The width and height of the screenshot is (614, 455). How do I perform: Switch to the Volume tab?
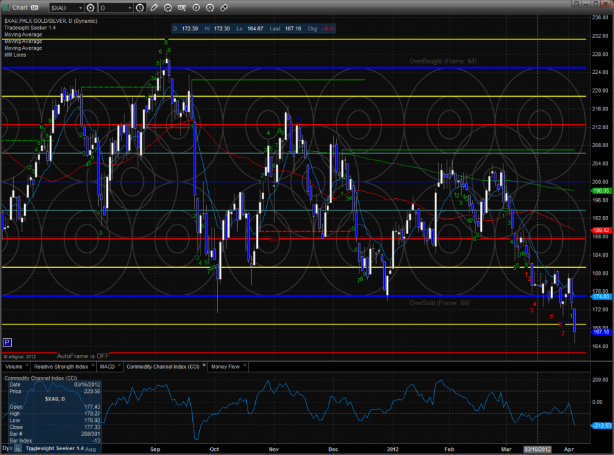[15, 367]
